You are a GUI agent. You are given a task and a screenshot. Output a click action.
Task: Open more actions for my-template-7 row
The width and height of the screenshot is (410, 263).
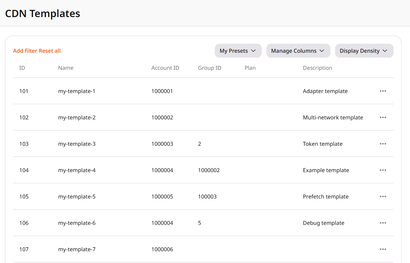pyautogui.click(x=383, y=249)
